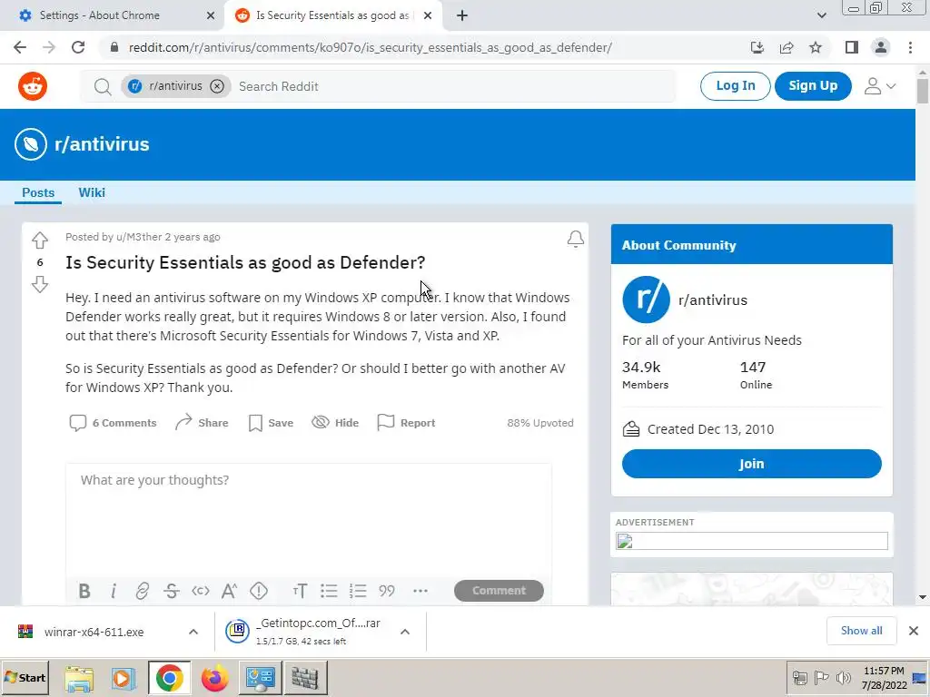Open the Reddit user menu dropdown
This screenshot has width=930, height=697.
(x=879, y=86)
